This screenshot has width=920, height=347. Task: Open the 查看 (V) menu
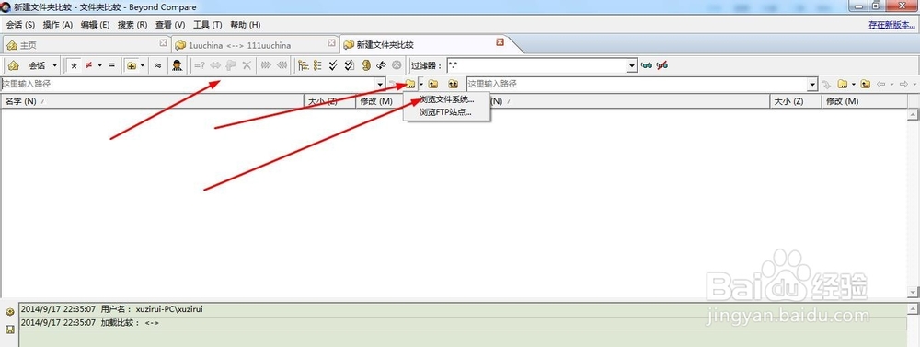click(x=170, y=25)
